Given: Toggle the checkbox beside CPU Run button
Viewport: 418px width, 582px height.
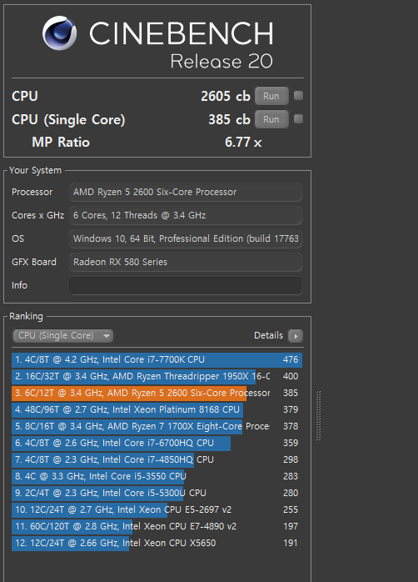Looking at the screenshot, I should pos(298,96).
